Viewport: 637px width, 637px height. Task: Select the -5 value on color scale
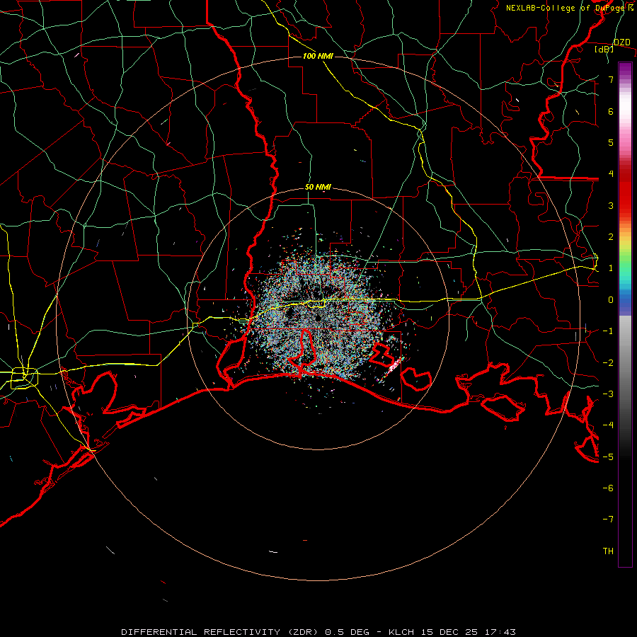point(608,457)
